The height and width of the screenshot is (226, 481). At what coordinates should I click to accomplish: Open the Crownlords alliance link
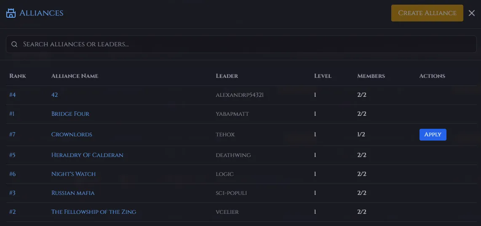(72, 134)
